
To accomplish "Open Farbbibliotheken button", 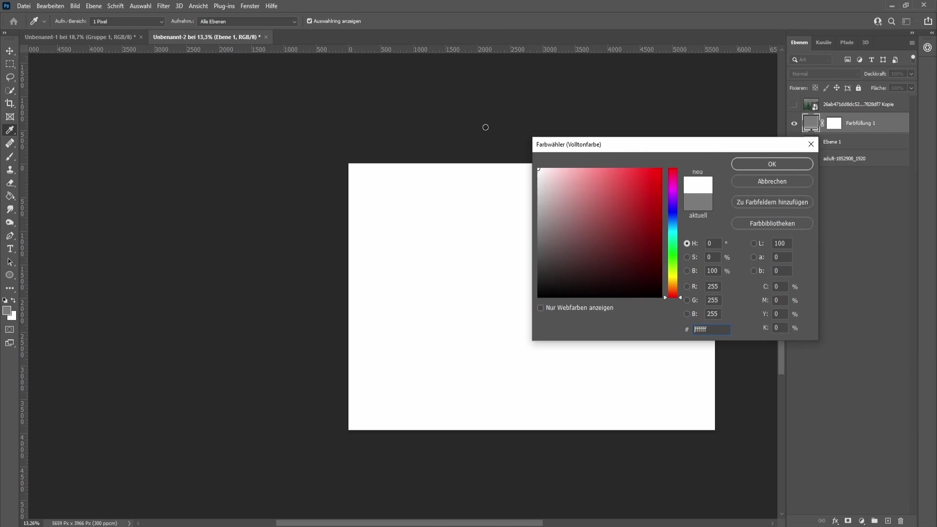I will pos(772,223).
